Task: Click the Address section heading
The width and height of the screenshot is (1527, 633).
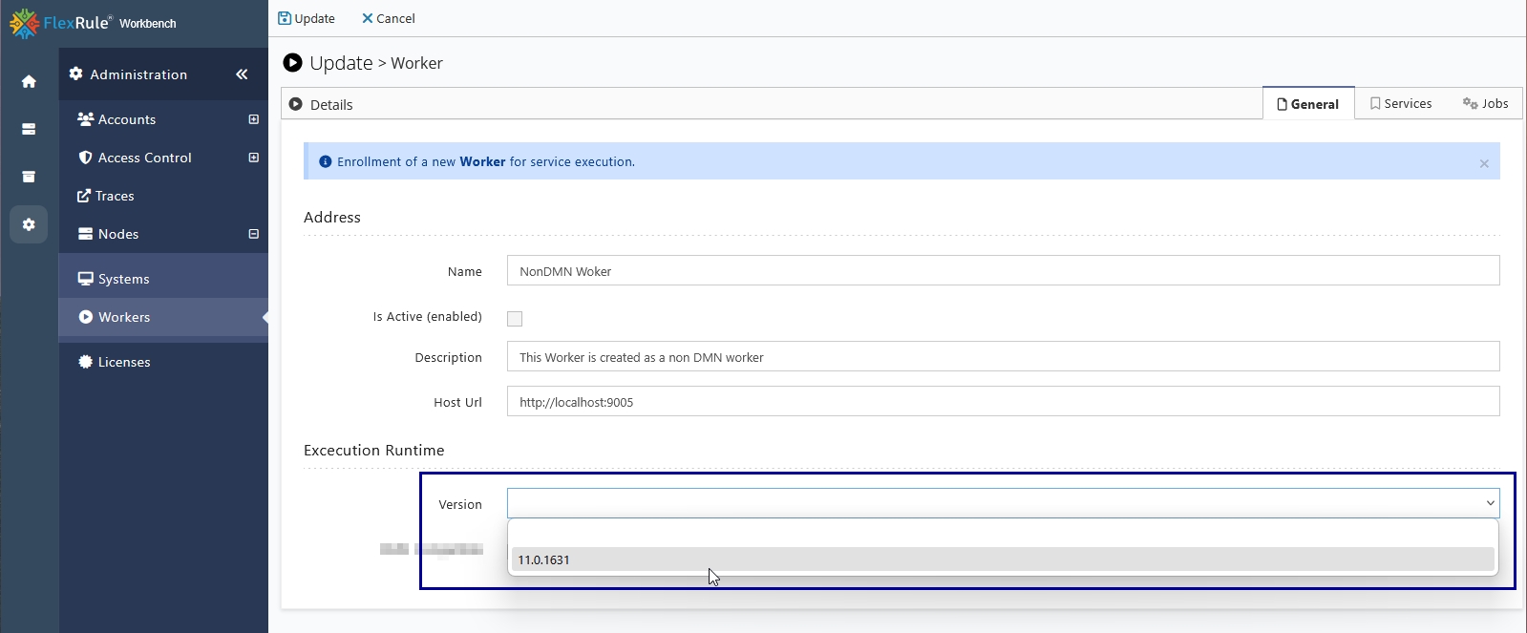Action: 332,217
